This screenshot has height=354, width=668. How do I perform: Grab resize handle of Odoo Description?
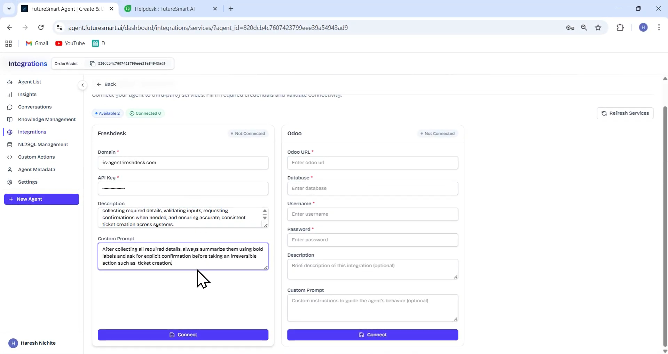pos(456,277)
